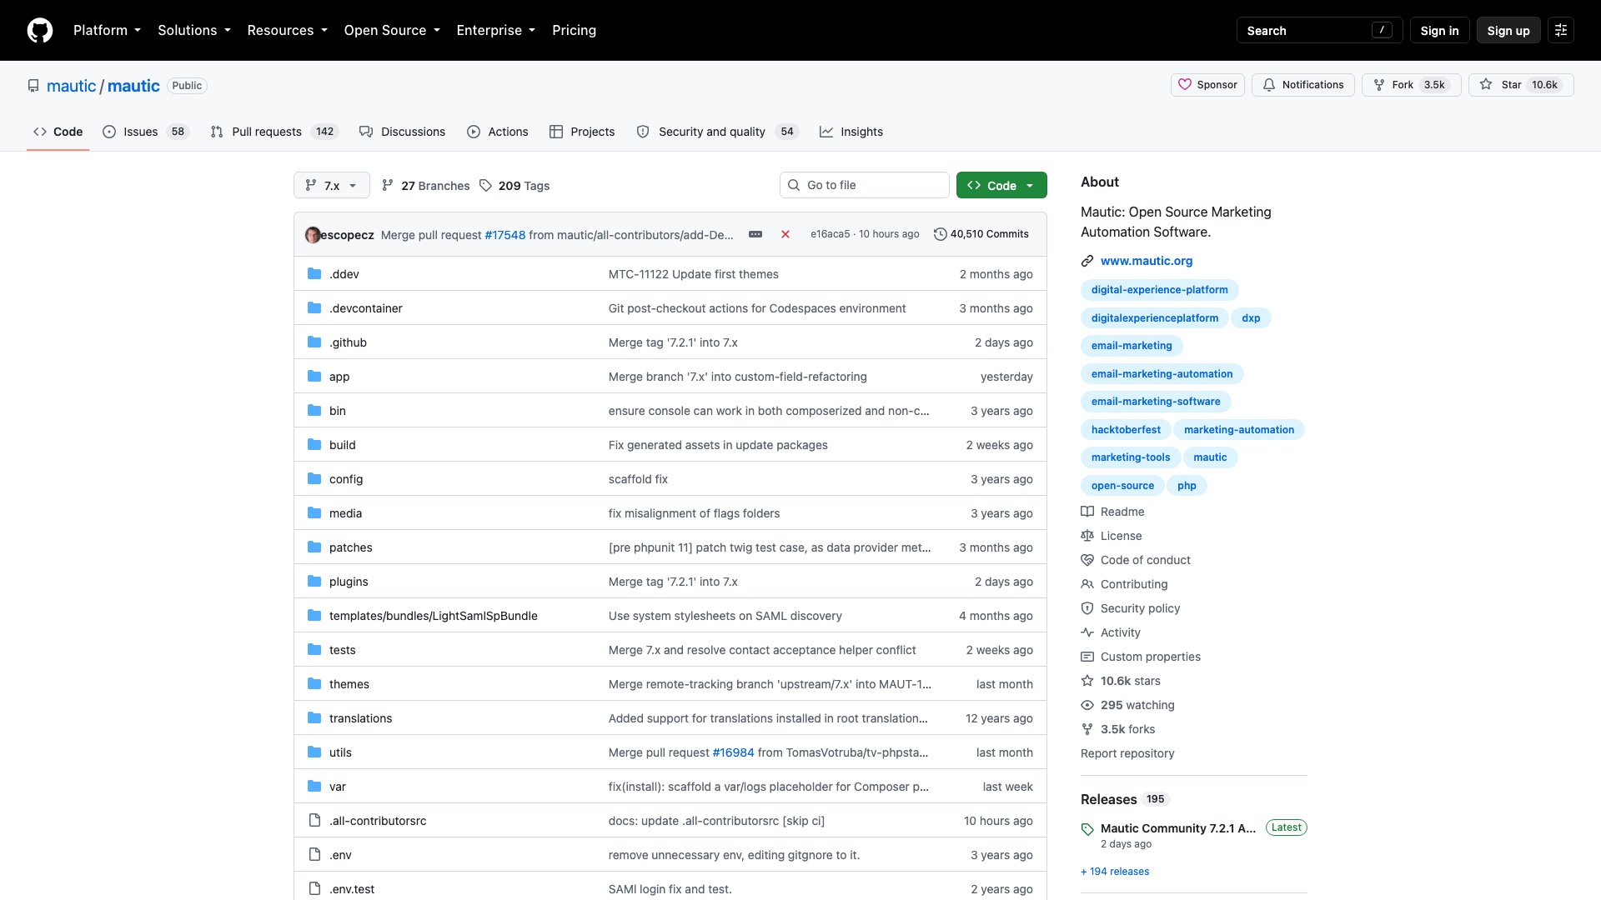Click the heart icon in Sponsor button
The width and height of the screenshot is (1601, 900).
(1185, 84)
